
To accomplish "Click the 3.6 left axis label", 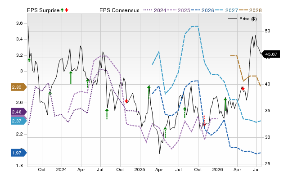I will [19, 23].
